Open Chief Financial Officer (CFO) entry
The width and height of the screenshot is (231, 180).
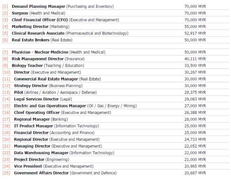pos(40,20)
